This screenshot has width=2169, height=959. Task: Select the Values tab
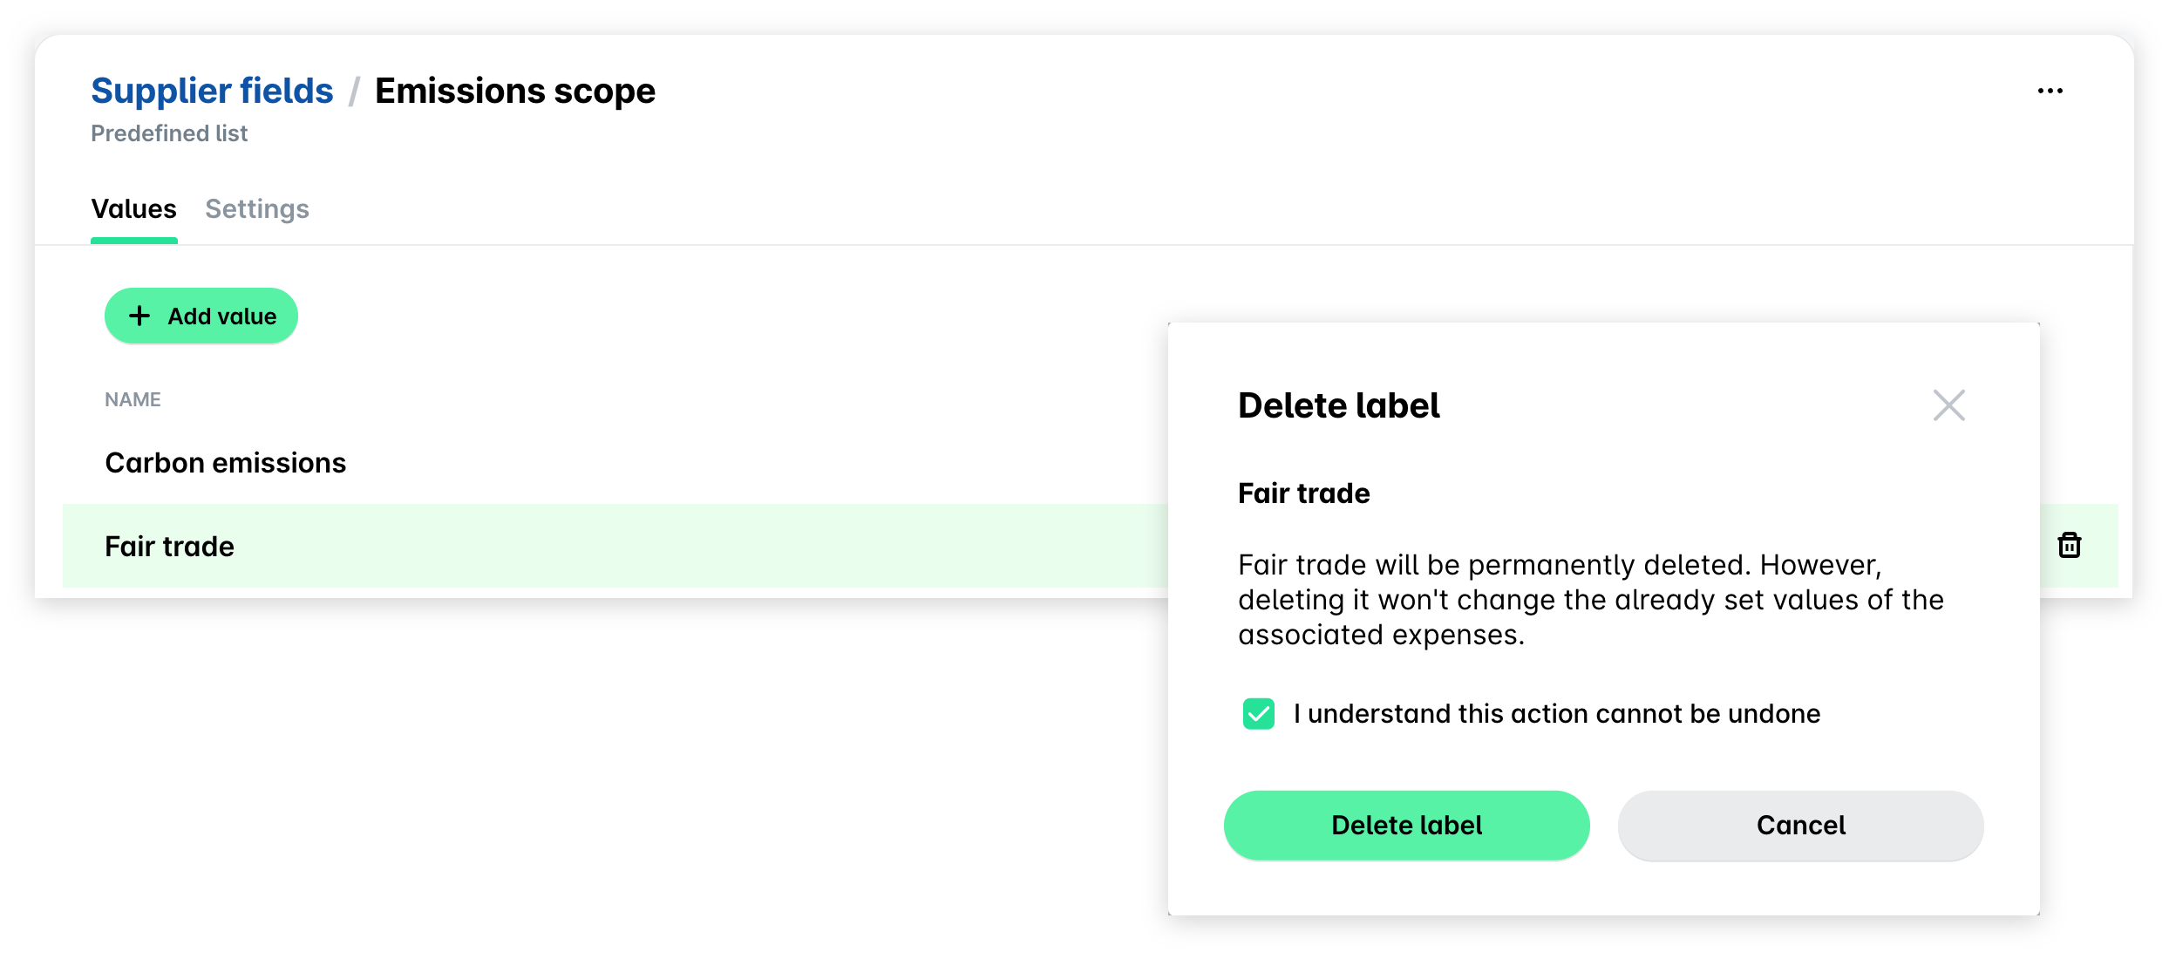(134, 209)
